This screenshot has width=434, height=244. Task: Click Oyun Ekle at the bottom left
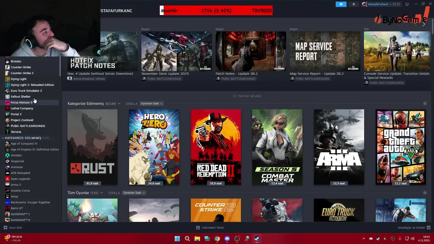pos(15,228)
